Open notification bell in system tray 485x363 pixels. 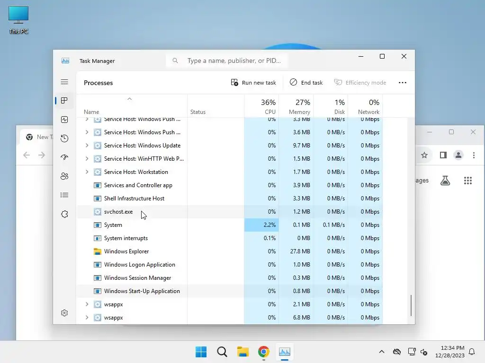click(472, 352)
